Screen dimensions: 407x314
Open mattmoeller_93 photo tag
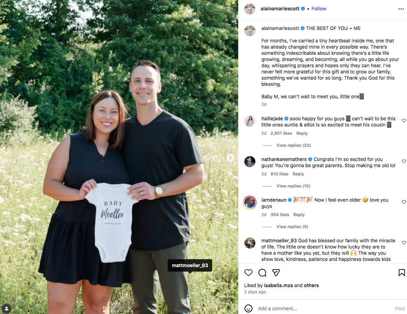point(190,265)
